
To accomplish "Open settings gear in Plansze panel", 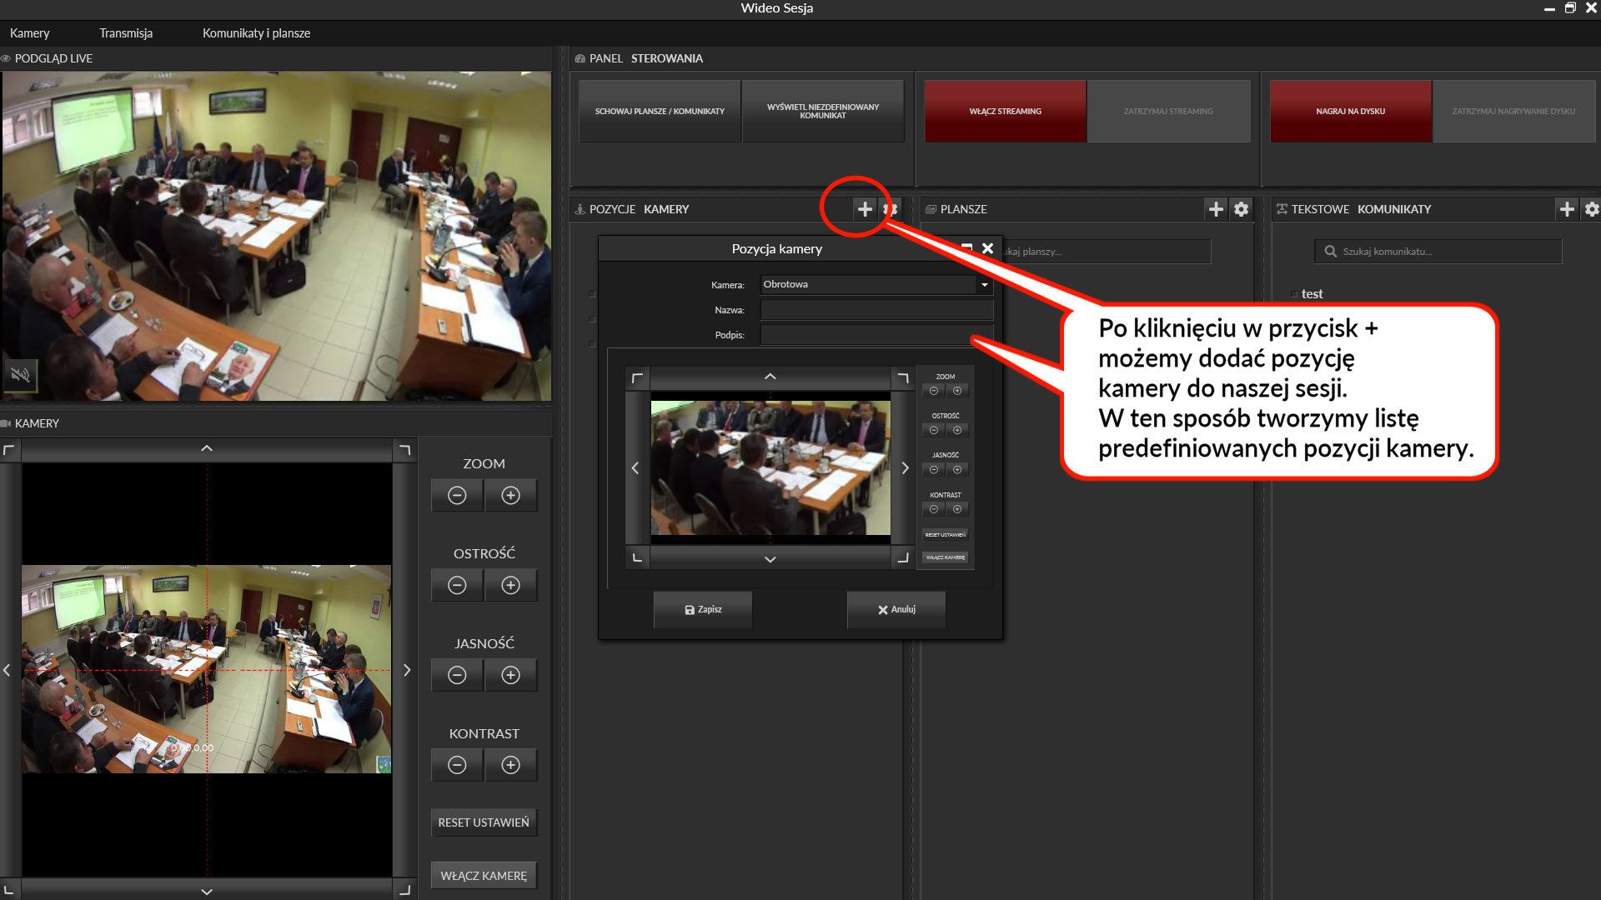I will click(x=1241, y=209).
